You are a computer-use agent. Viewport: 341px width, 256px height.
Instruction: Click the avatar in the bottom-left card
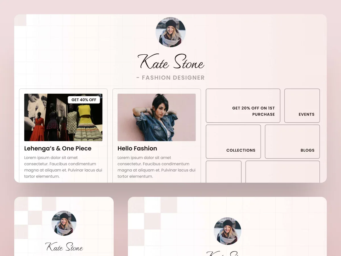pos(64,223)
